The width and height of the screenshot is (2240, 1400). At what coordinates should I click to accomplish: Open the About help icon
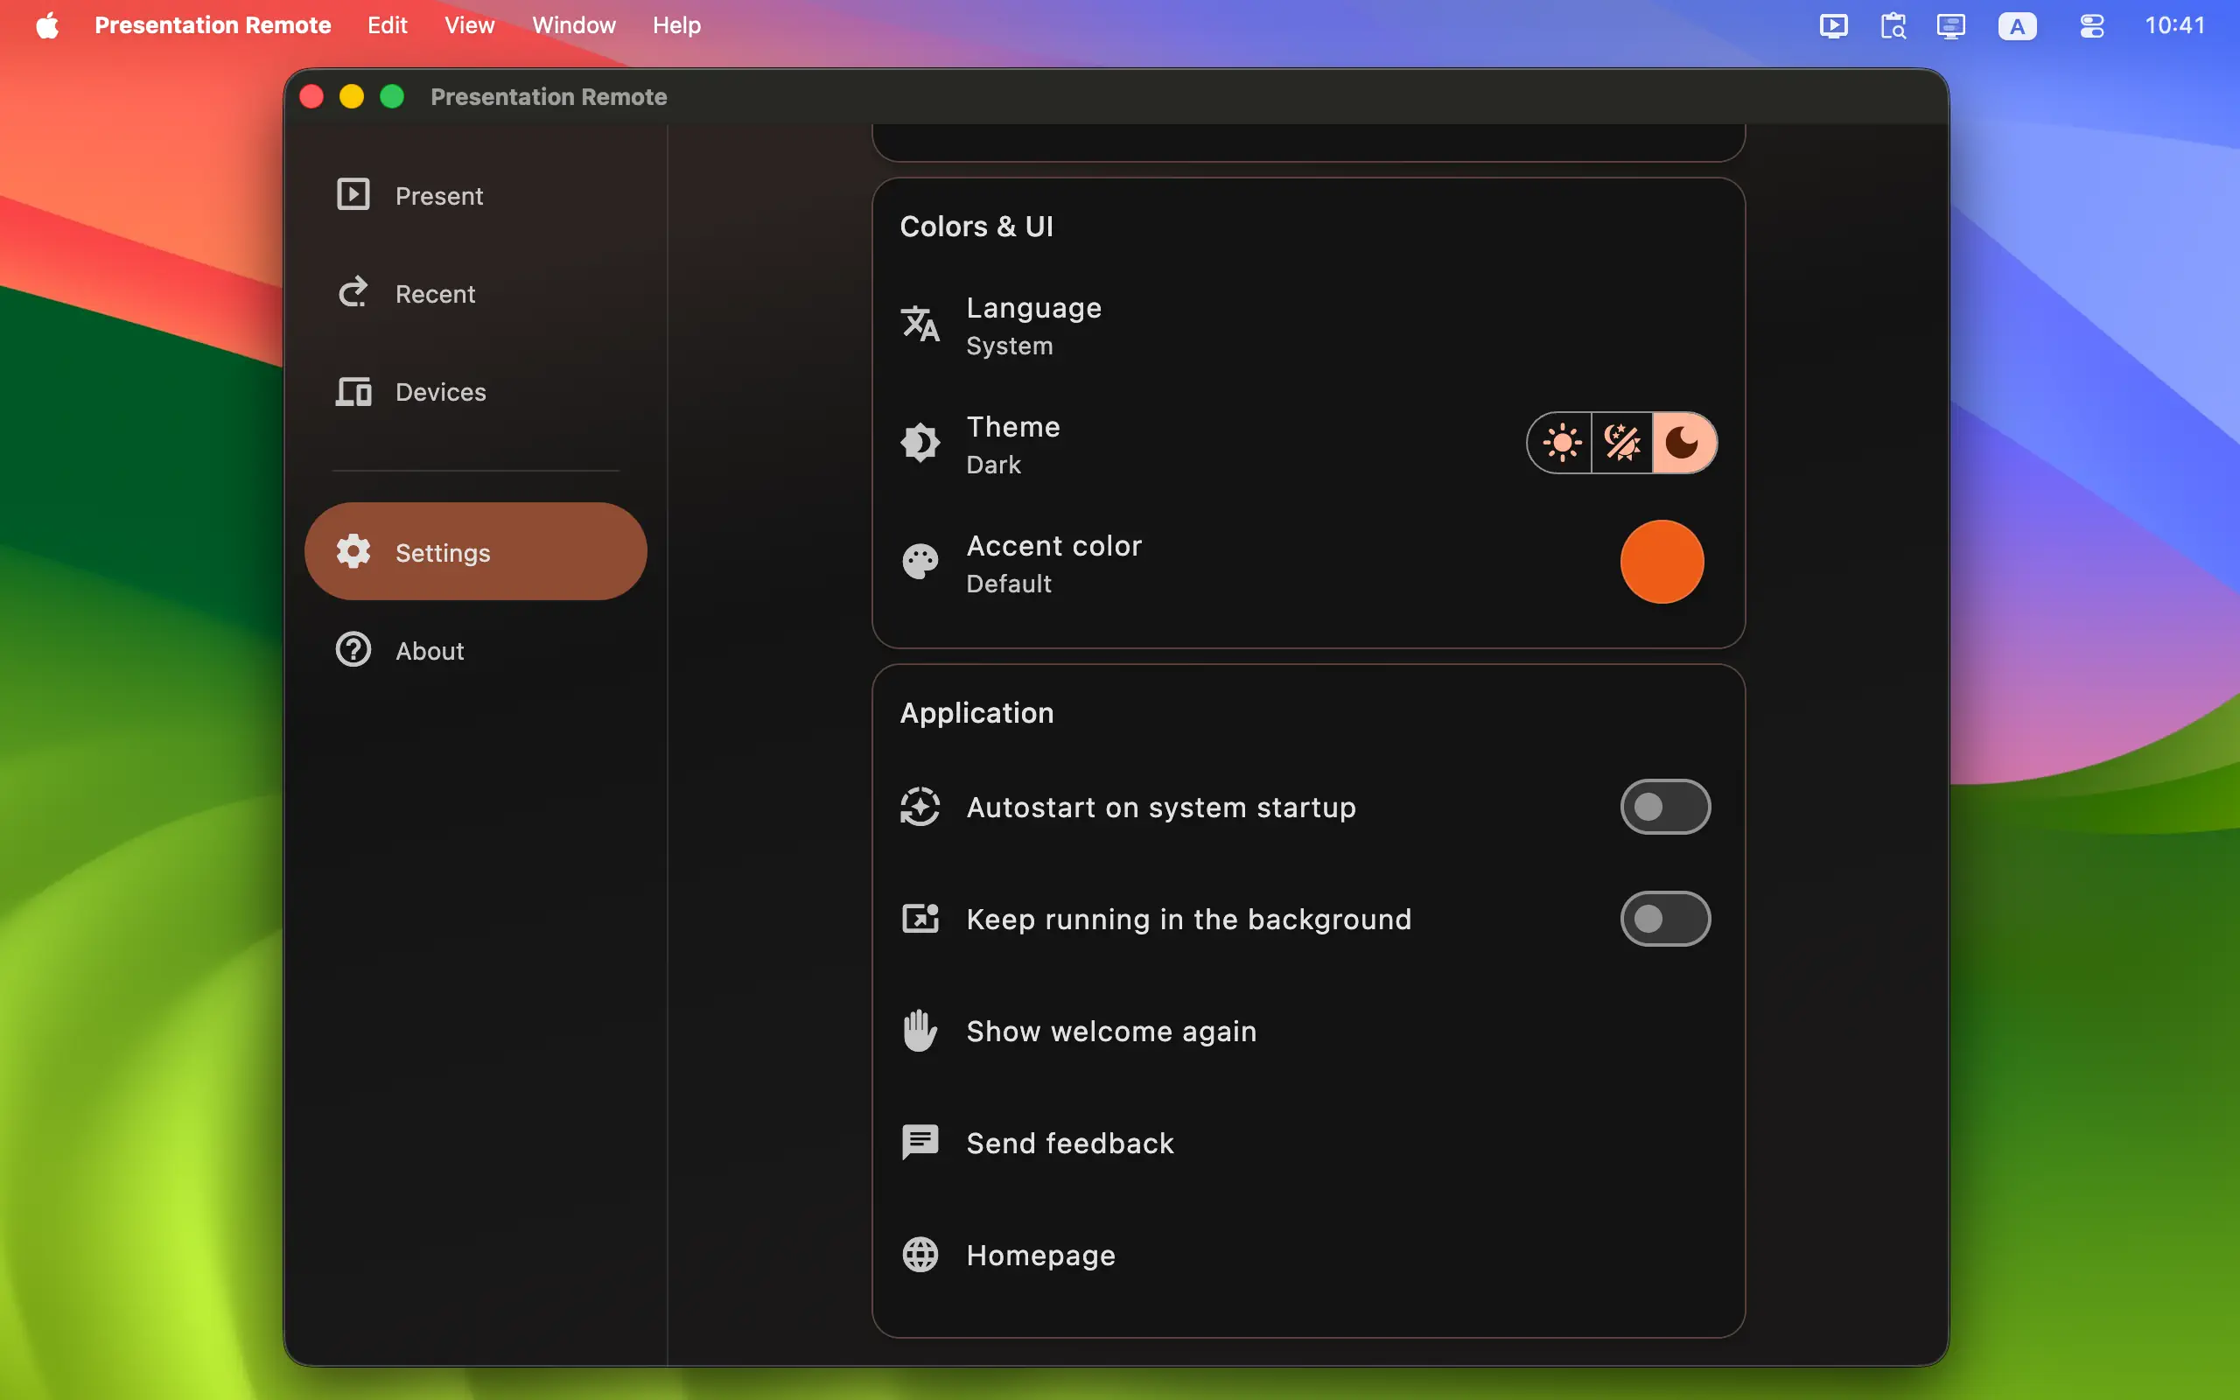(x=353, y=650)
